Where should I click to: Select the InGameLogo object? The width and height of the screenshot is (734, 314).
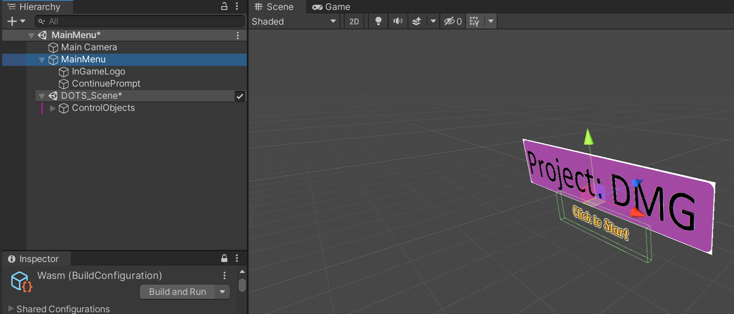coord(98,71)
